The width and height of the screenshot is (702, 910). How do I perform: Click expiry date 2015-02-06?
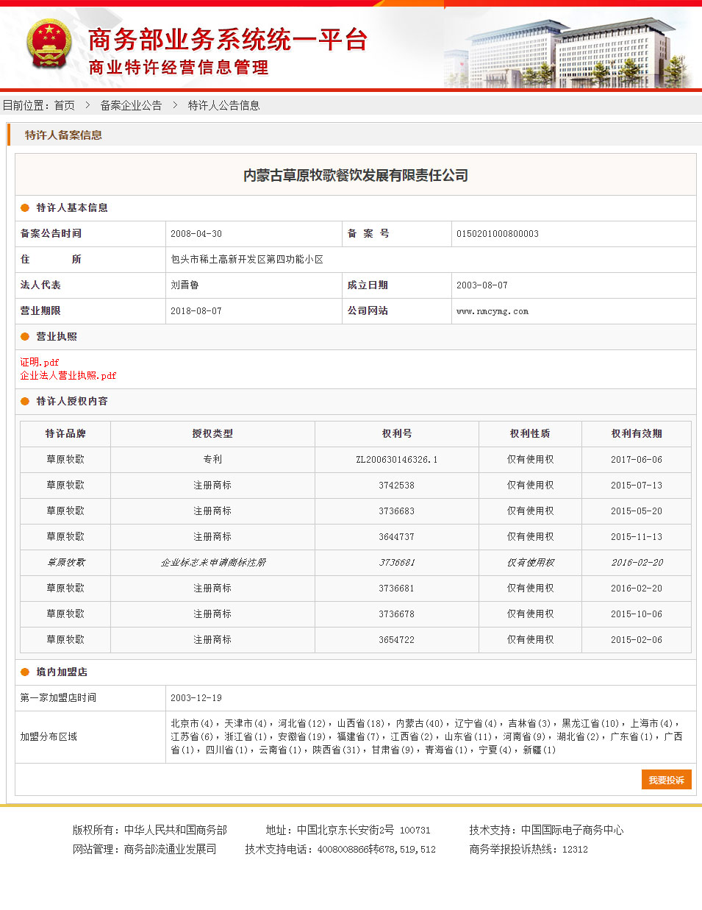(637, 640)
